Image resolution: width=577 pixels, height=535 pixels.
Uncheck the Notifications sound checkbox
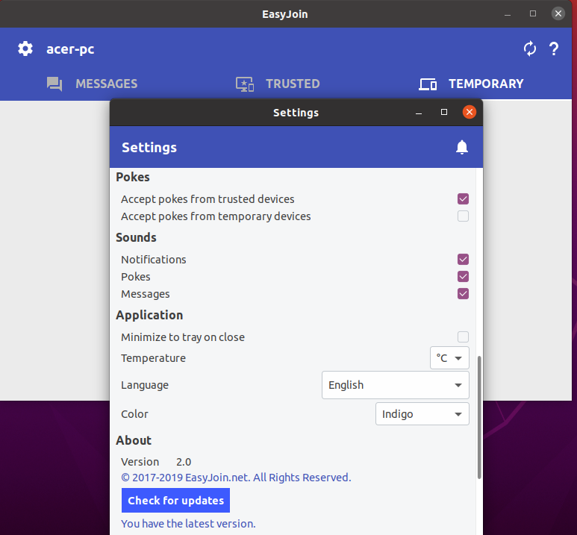[x=463, y=260]
